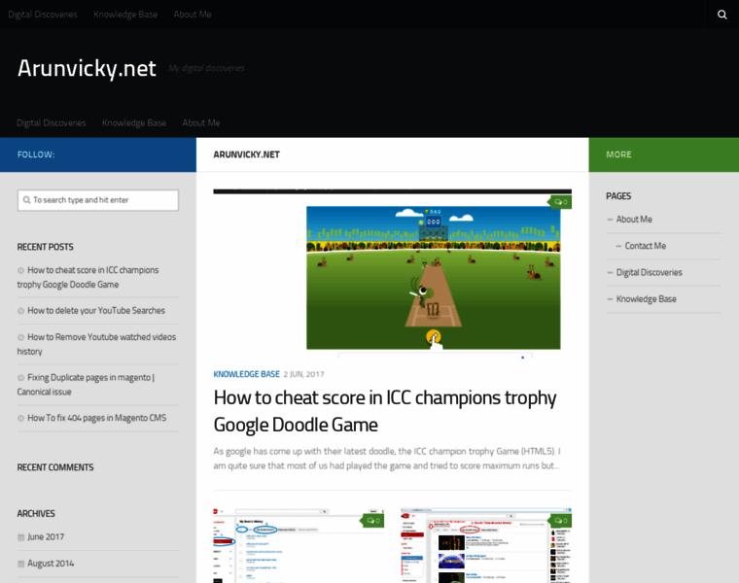
Task: Open YouTube watched videos post thumbnail
Action: click(486, 545)
